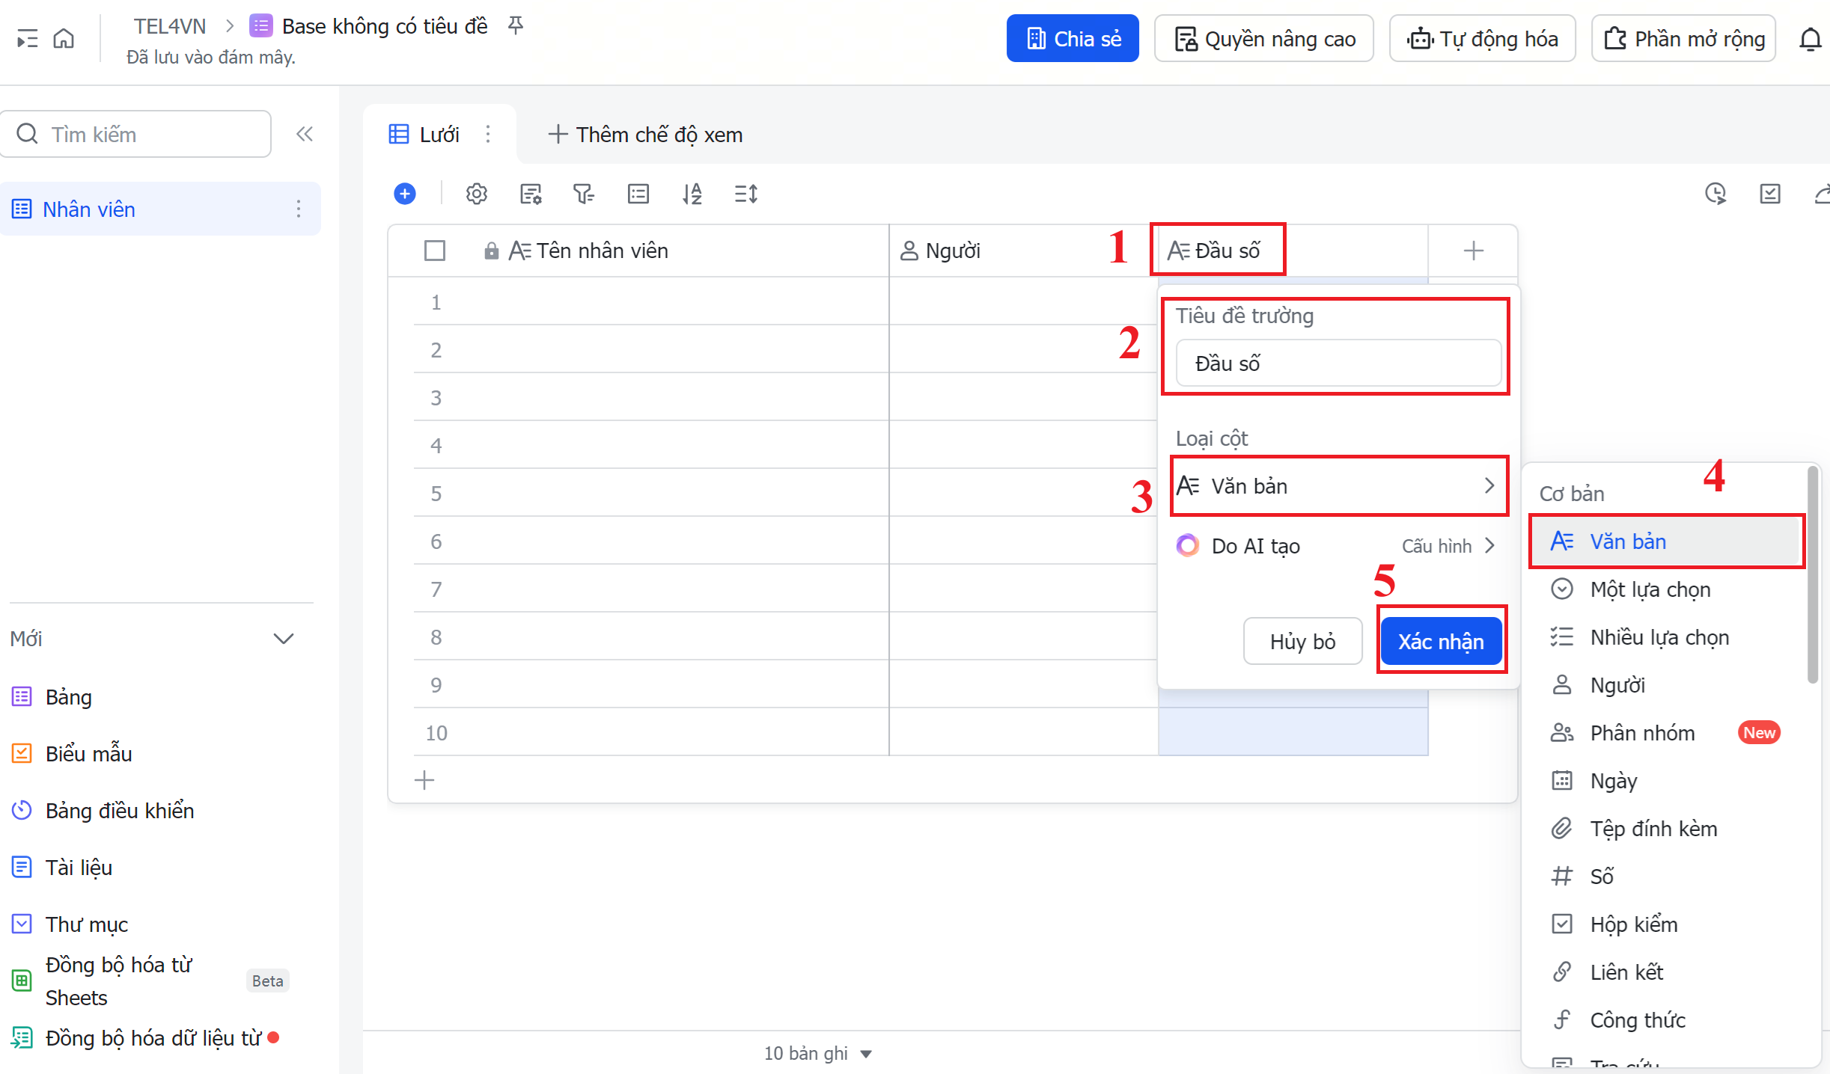Click the Chia sẻ share button

click(1072, 39)
